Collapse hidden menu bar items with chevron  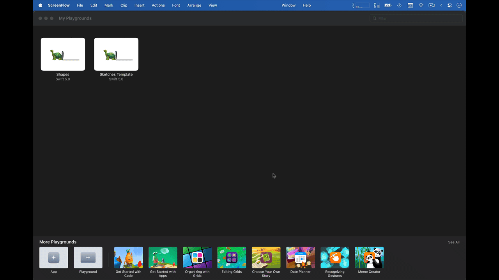[x=441, y=5]
